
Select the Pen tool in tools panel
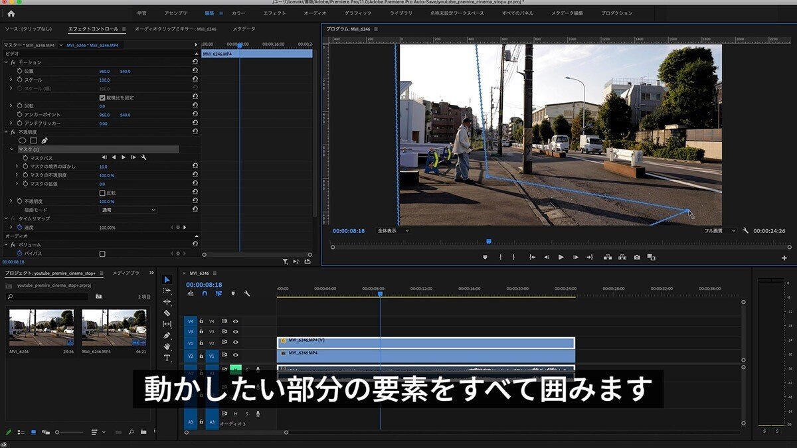(x=167, y=335)
